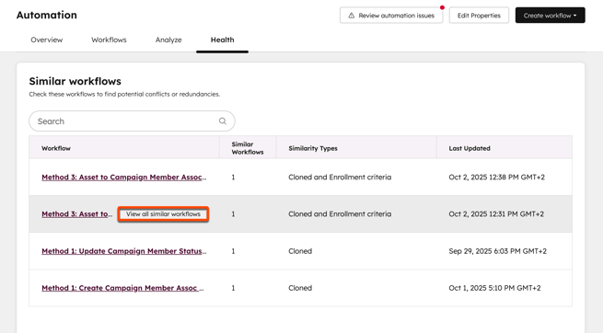The height and width of the screenshot is (333, 603).
Task: Click the search magnifier icon
Action: pyautogui.click(x=222, y=121)
